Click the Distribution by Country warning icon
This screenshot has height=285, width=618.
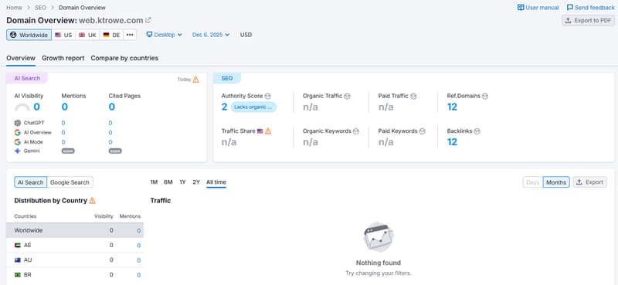[x=92, y=201]
